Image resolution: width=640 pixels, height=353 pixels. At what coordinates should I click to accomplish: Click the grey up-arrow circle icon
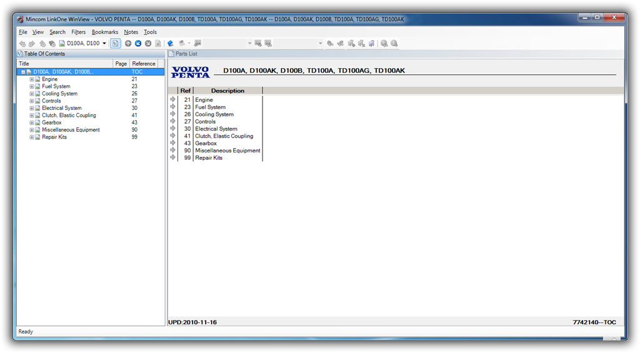coord(128,43)
